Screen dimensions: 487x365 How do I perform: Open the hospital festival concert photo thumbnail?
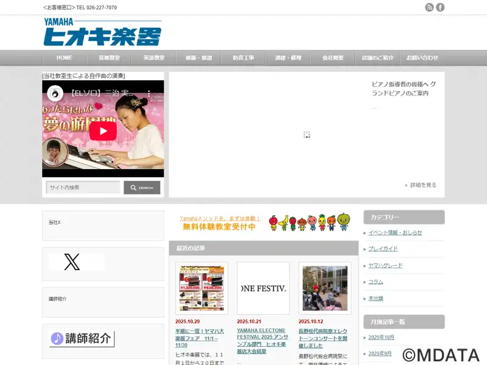click(325, 288)
